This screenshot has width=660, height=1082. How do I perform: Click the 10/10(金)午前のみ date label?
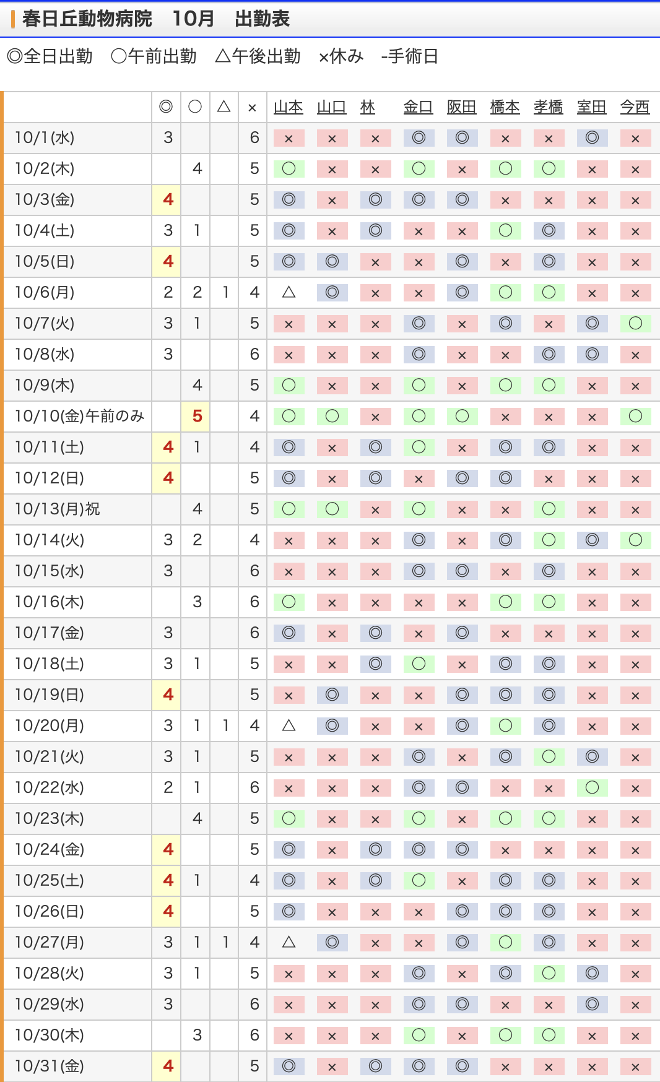point(79,416)
